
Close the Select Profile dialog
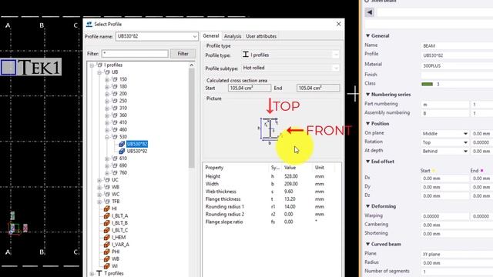pos(339,24)
